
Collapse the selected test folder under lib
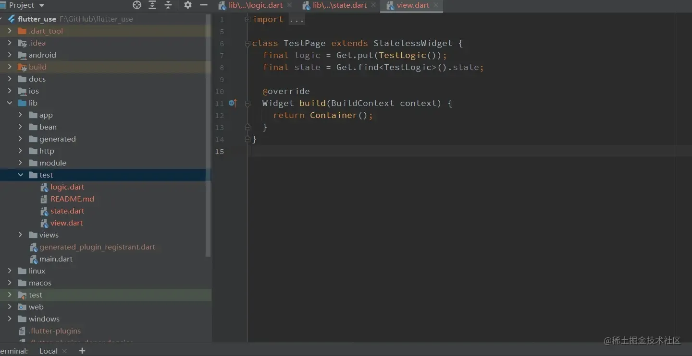pyautogui.click(x=20, y=175)
